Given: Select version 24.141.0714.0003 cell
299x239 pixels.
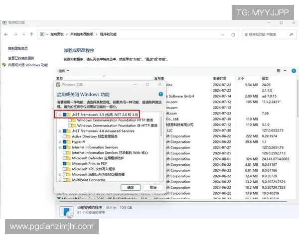Looking at the screenshot, I should pyautogui.click(x=276, y=159).
